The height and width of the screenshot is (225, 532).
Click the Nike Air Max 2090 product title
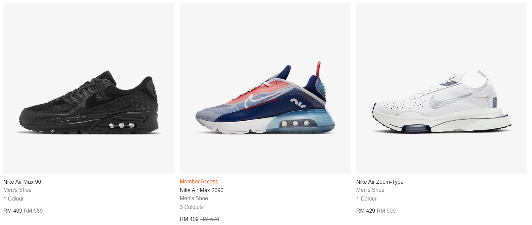pyautogui.click(x=202, y=190)
